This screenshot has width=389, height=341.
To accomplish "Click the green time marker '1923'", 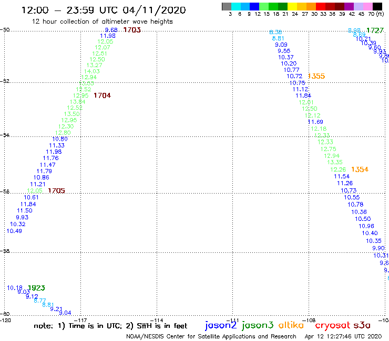I will coord(36,288).
